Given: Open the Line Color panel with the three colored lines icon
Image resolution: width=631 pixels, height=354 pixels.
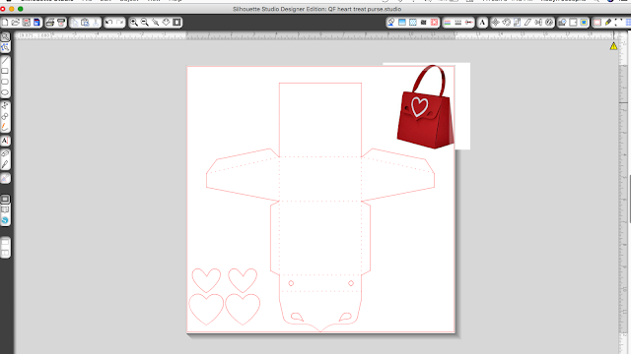Looking at the screenshot, I should pos(447,23).
